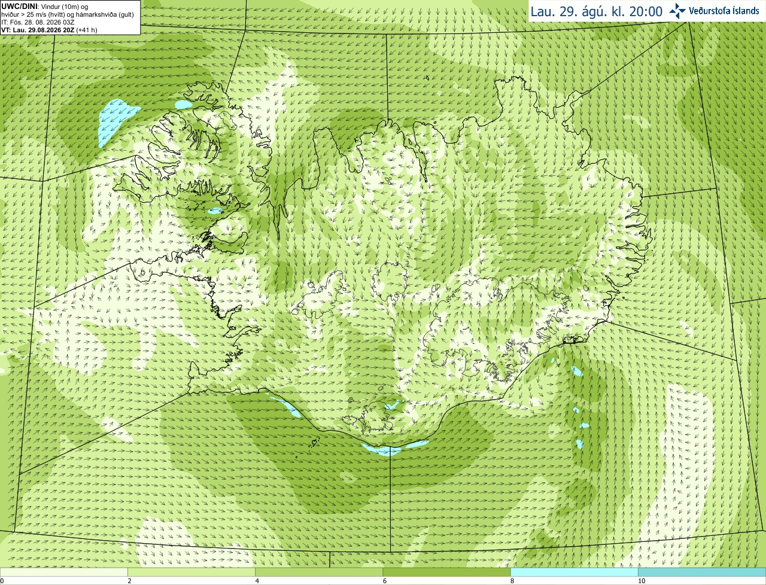
Task: Pick the 2–4 light green legend swatch
Action: (x=191, y=572)
